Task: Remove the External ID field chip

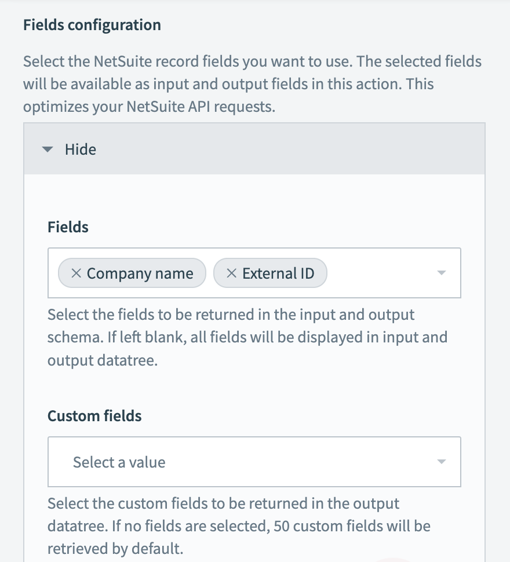Action: click(x=231, y=272)
